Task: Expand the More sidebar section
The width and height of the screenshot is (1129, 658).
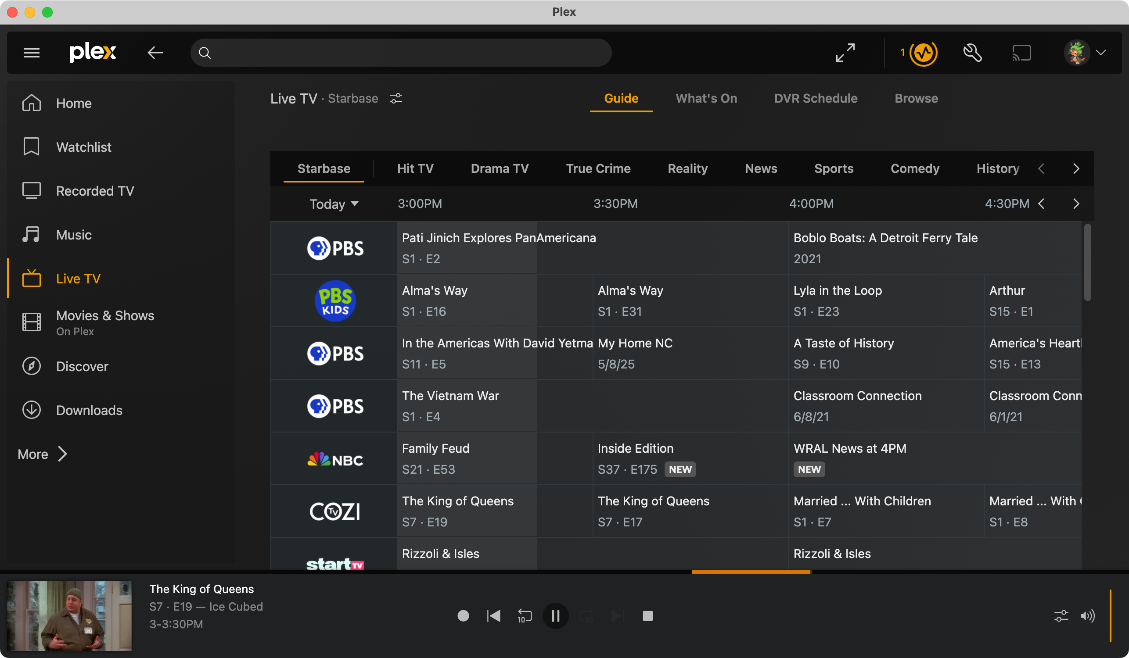Action: (x=43, y=454)
